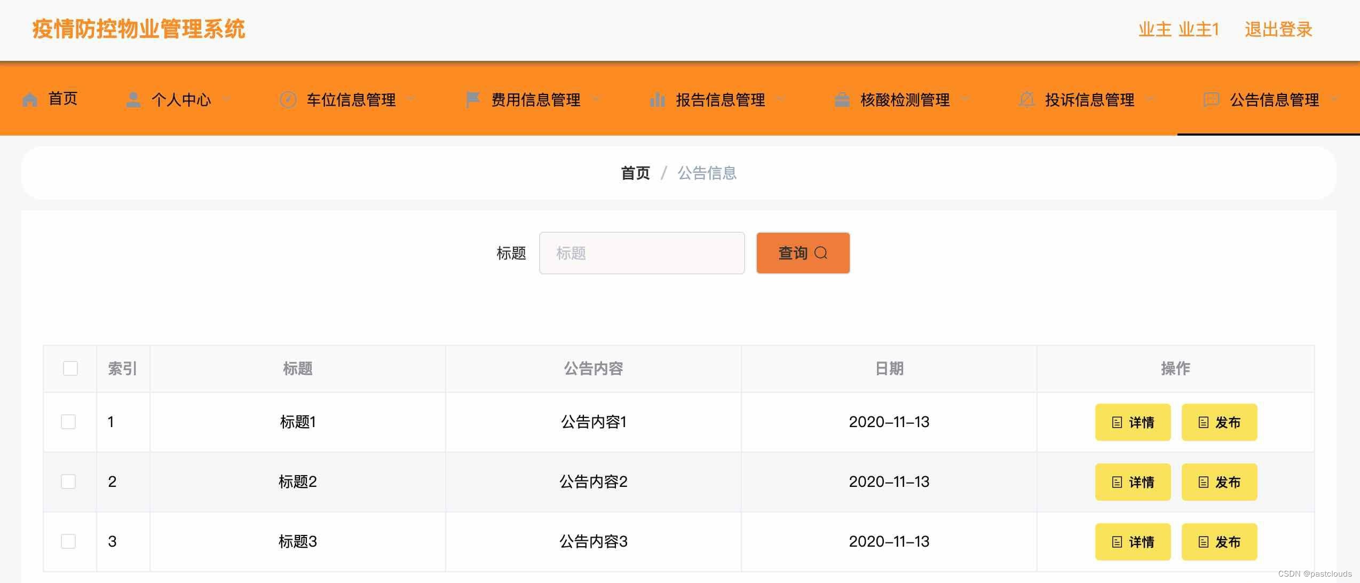Screen dimensions: 1360x583
Task: Expand the 费用信息管理 dropdown arrow
Action: click(x=596, y=99)
